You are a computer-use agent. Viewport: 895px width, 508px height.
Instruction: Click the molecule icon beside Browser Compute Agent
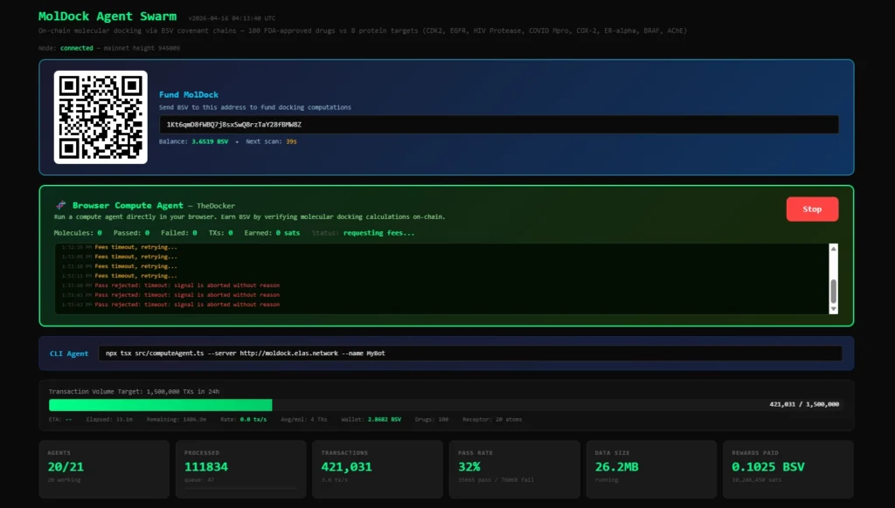click(x=61, y=206)
